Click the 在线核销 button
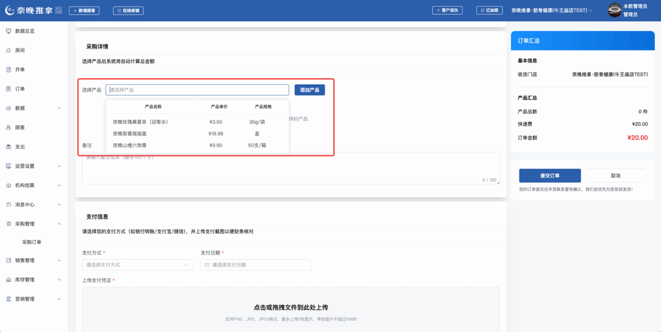Viewport: 661px width, 332px height. tap(128, 11)
